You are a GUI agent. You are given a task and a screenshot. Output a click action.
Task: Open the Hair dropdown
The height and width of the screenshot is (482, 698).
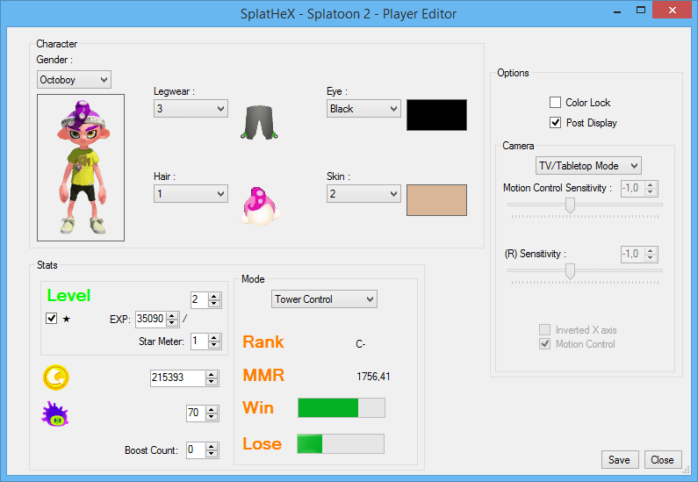coord(191,194)
